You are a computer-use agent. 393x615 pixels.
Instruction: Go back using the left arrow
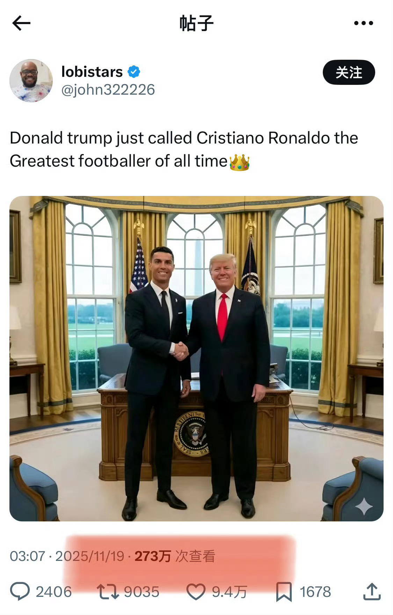point(21,23)
